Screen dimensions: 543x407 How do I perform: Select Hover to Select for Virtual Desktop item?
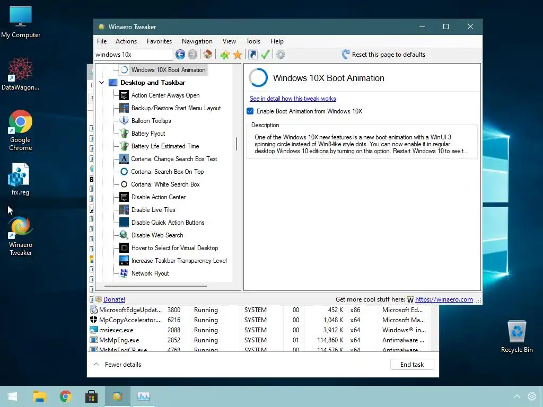[x=168, y=248]
